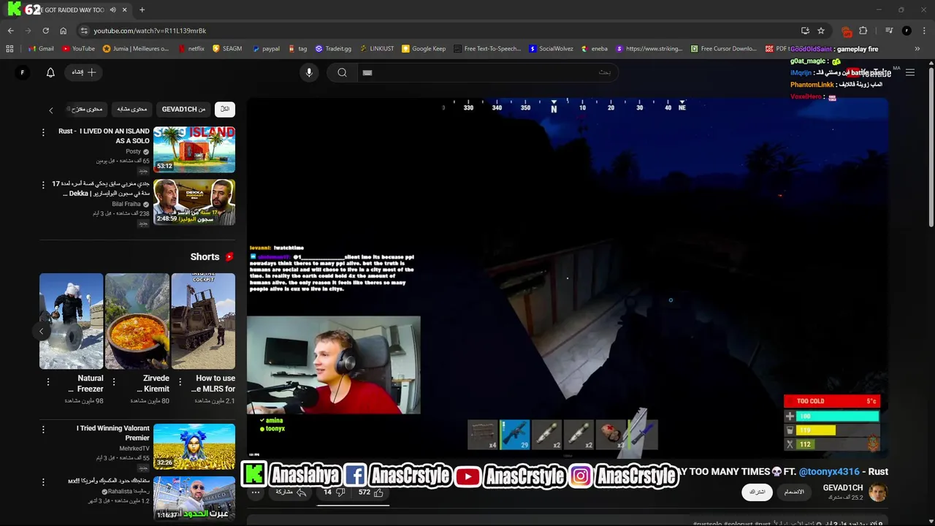Open the apps grid in bookmarks bar
935x526 pixels.
(9, 49)
